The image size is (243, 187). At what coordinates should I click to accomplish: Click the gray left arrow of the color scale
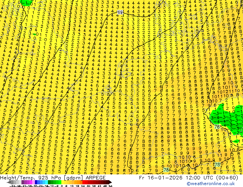coord(9,182)
